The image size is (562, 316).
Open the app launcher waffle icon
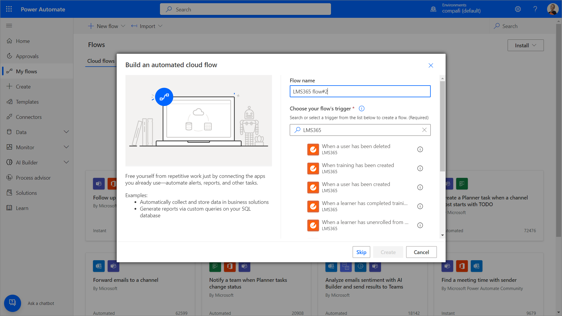[x=9, y=9]
